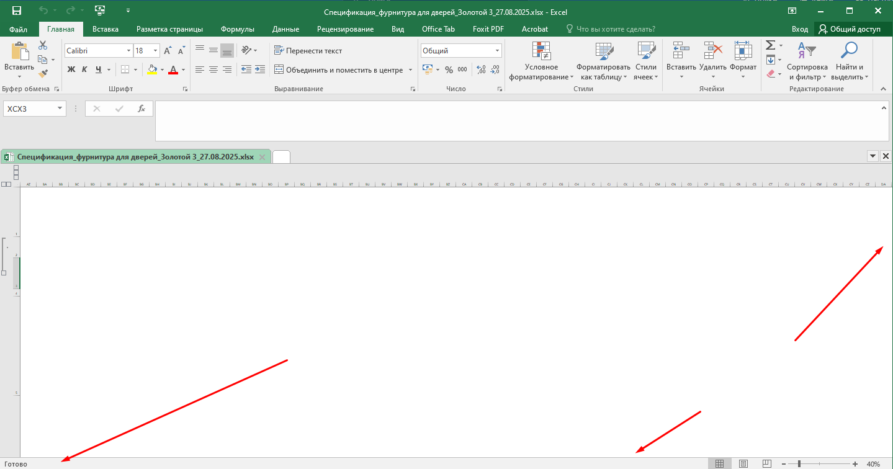Screen dimensions: 893x469
Task: Click the percent style icon
Action: tap(449, 70)
